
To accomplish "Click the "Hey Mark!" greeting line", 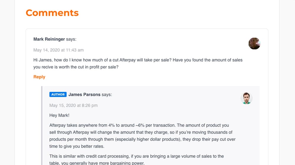I will tap(59, 115).
